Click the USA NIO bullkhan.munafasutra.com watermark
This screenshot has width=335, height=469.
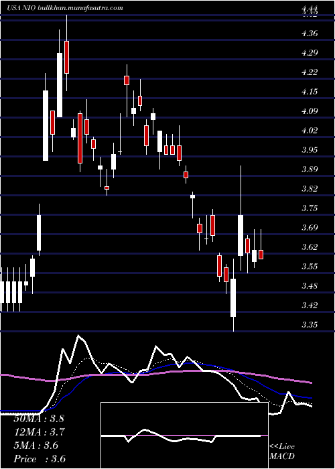point(65,8)
